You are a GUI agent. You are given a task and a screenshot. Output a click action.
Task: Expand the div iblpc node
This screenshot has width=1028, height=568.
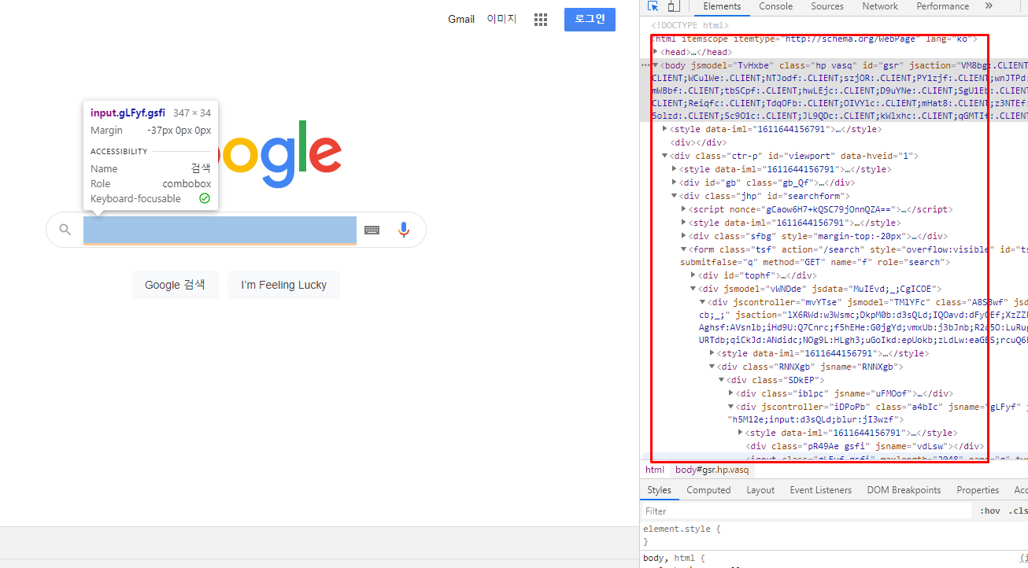coord(731,393)
